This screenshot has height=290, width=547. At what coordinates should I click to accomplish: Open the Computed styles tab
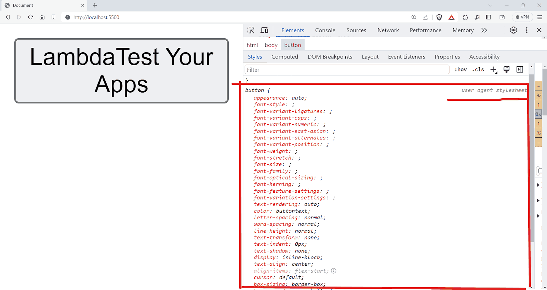click(284, 57)
